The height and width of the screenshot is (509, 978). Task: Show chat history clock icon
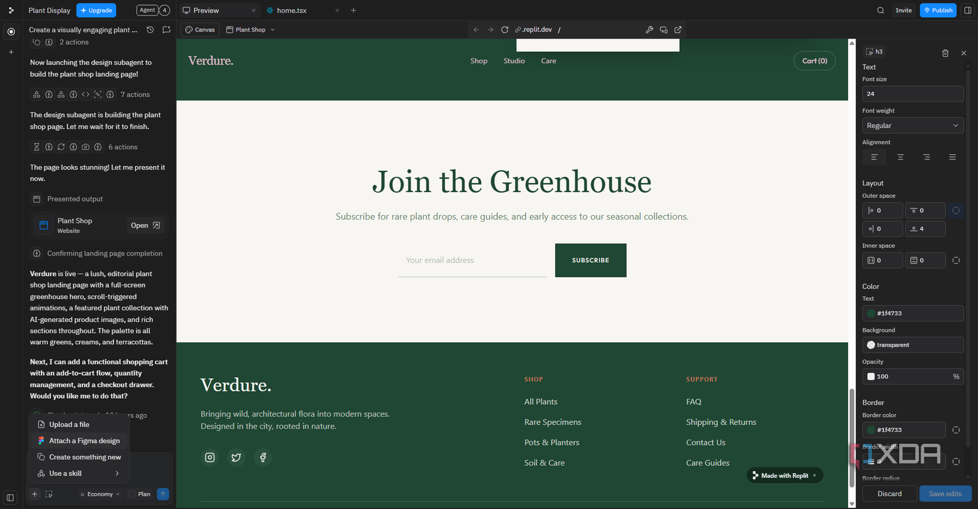click(x=151, y=30)
